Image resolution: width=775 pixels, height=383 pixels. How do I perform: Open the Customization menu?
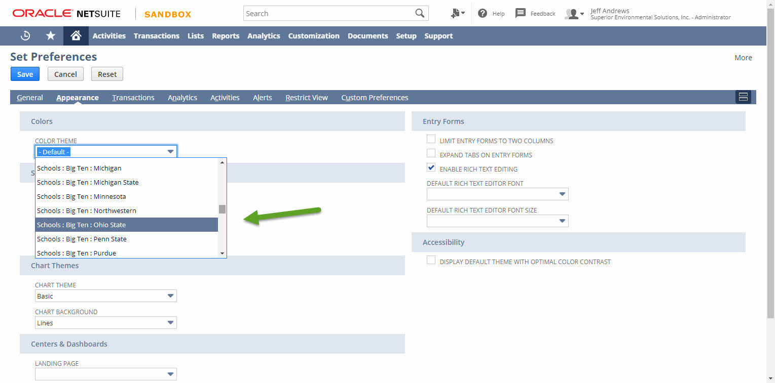[x=314, y=35]
